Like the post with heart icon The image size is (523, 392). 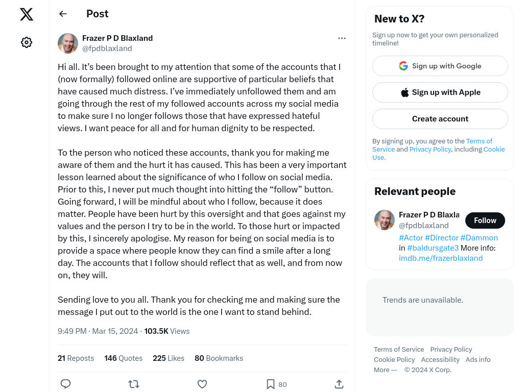pyautogui.click(x=202, y=384)
